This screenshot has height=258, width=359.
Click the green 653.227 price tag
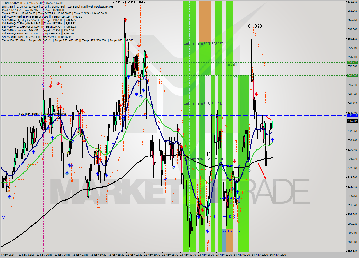352,62
